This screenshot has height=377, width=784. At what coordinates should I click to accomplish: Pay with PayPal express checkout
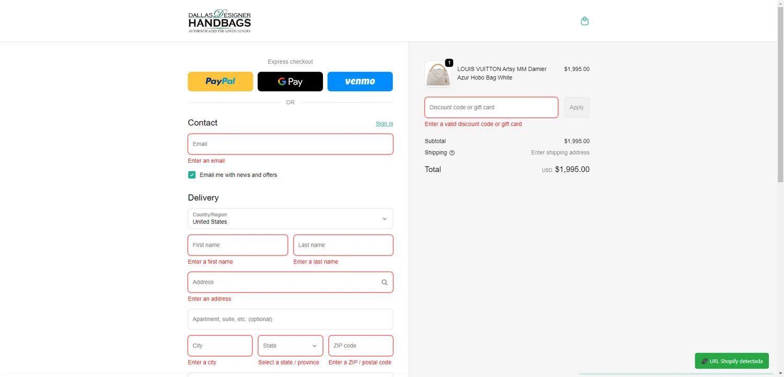(x=221, y=81)
